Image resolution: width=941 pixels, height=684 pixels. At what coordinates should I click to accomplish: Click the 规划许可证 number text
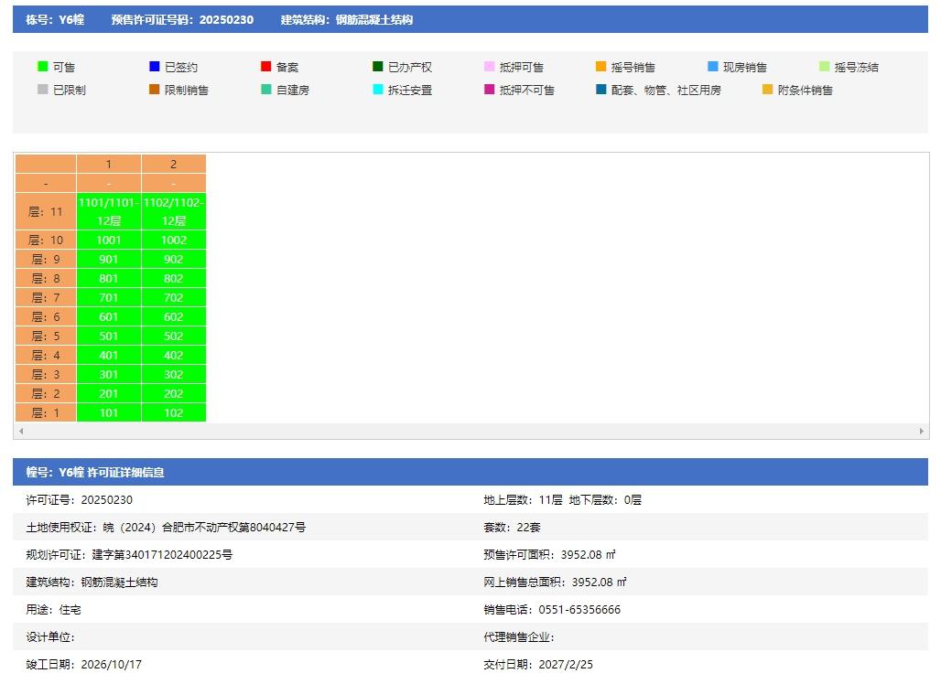[162, 555]
